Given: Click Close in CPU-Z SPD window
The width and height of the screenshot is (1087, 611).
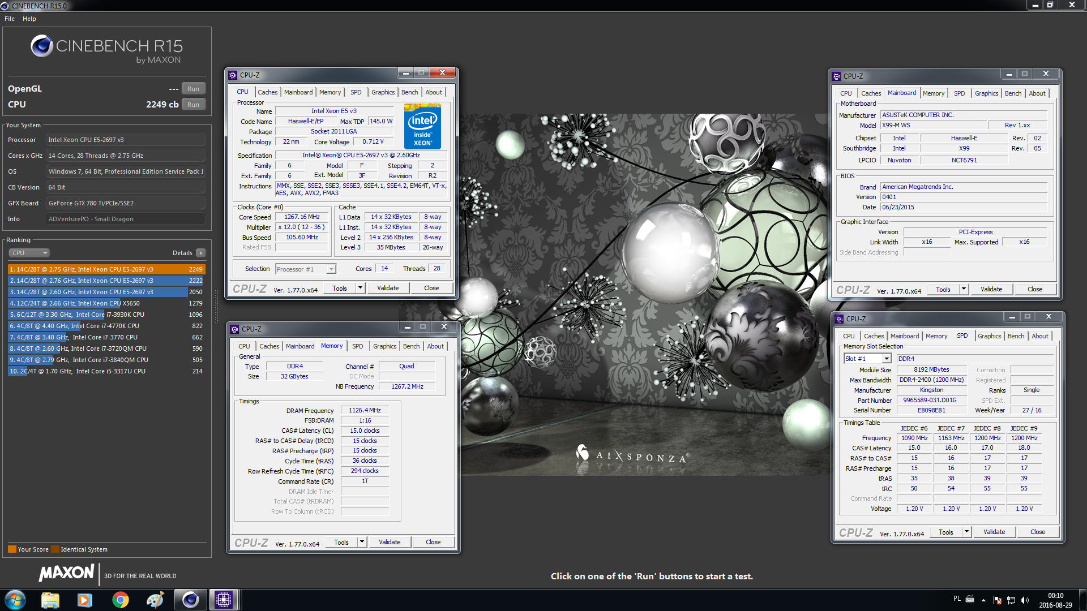Looking at the screenshot, I should pos(1038,532).
